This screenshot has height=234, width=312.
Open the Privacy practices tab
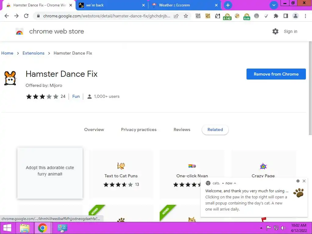click(139, 129)
